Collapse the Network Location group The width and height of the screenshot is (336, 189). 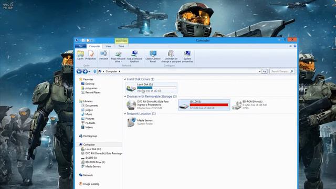click(125, 114)
